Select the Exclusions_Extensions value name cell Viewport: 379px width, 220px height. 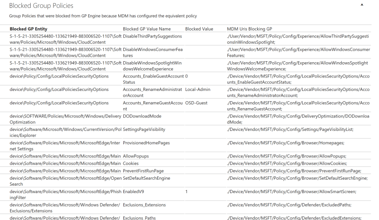pyautogui.click(x=144, y=205)
